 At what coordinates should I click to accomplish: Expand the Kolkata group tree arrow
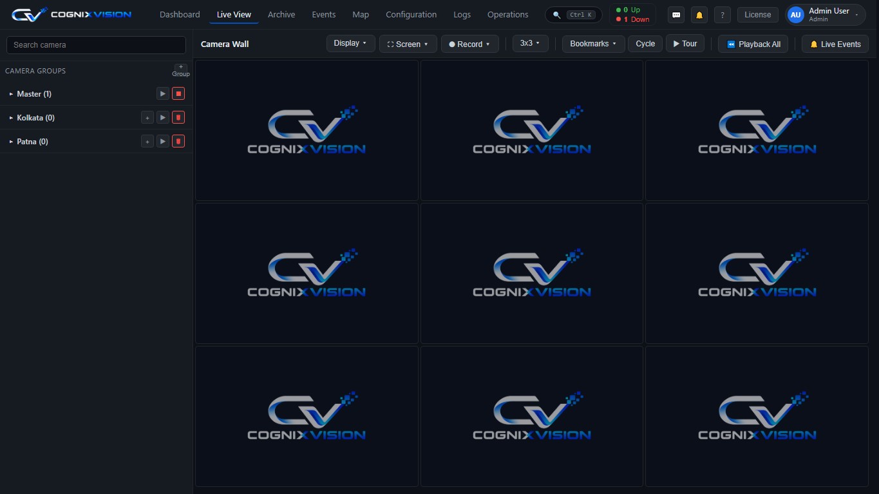tap(11, 118)
